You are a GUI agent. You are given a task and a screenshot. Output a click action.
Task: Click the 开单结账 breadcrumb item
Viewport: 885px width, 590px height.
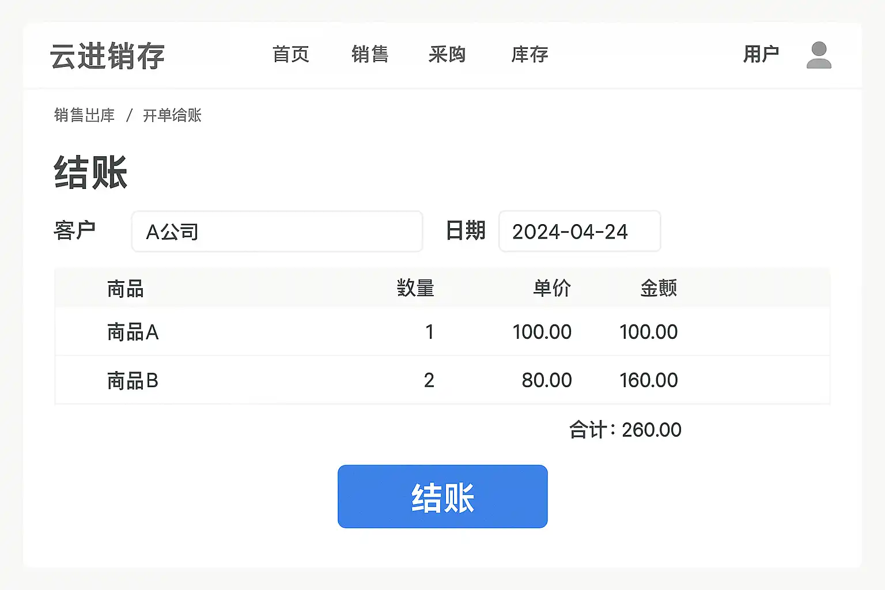click(172, 115)
